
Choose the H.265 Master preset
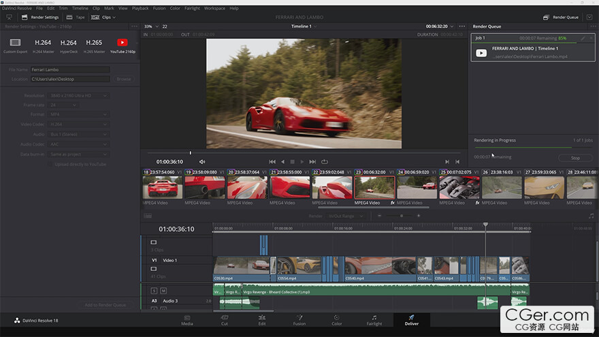point(94,46)
